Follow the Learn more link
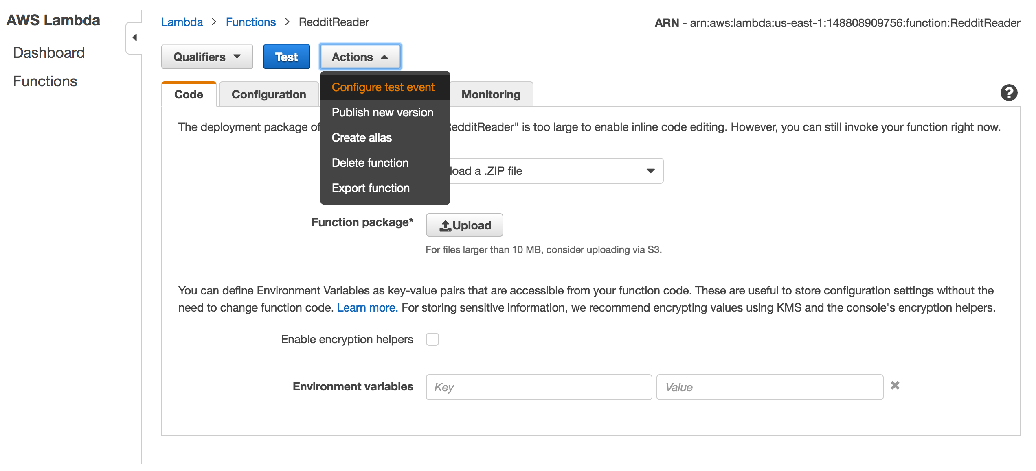1036x471 pixels. (x=367, y=308)
